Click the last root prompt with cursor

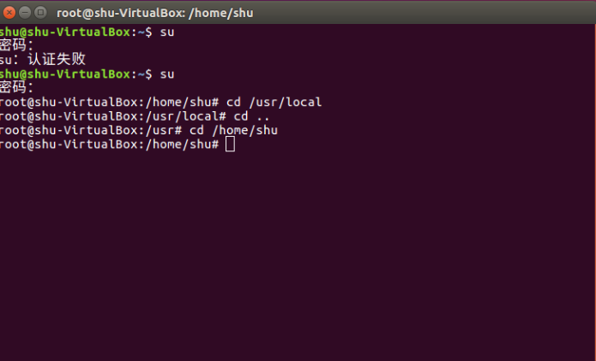[110, 144]
